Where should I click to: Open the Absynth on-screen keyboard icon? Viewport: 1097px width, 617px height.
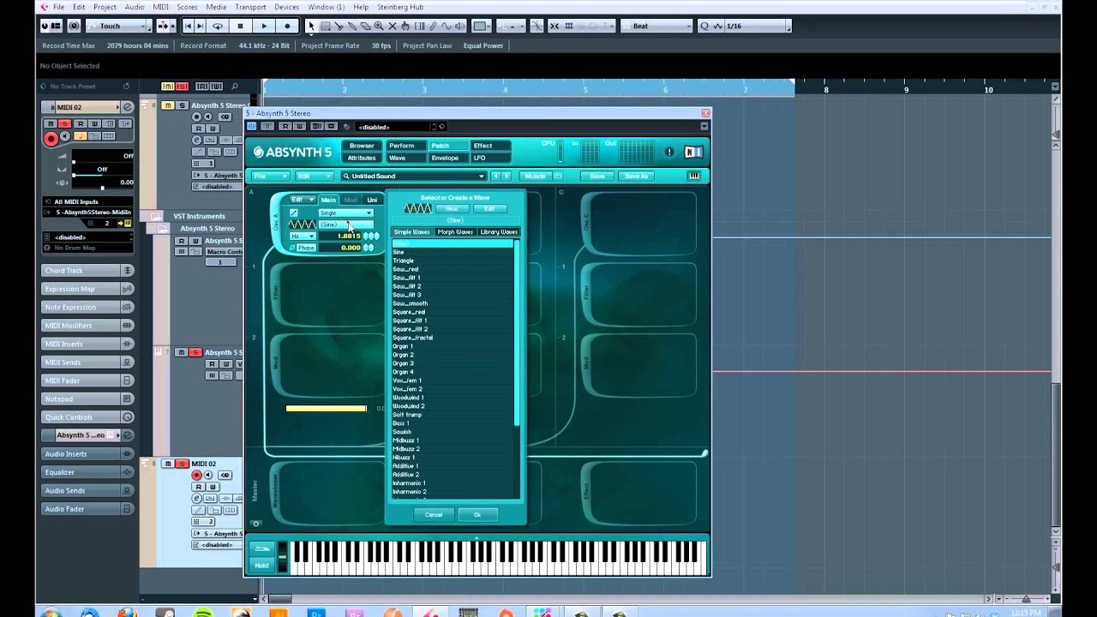tap(694, 177)
